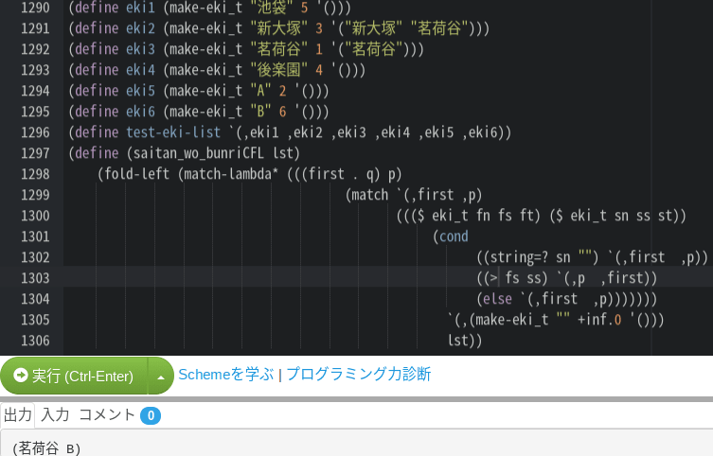Click line number 1303 in the gutter
The height and width of the screenshot is (456, 713).
35,278
